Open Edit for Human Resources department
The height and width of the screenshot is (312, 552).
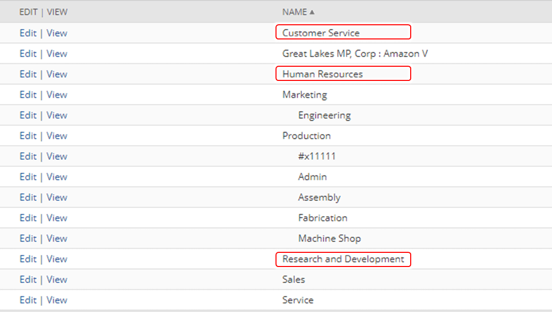(28, 74)
